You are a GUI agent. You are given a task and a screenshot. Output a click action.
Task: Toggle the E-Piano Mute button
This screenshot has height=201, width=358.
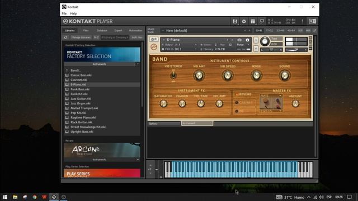[256, 49]
